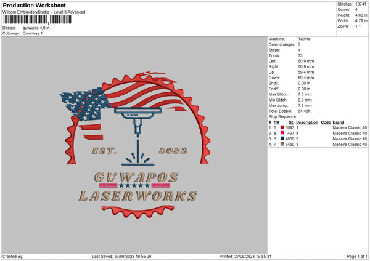
Task: Click the 'LASERWORKS' lettering in the design
Action: click(x=138, y=196)
